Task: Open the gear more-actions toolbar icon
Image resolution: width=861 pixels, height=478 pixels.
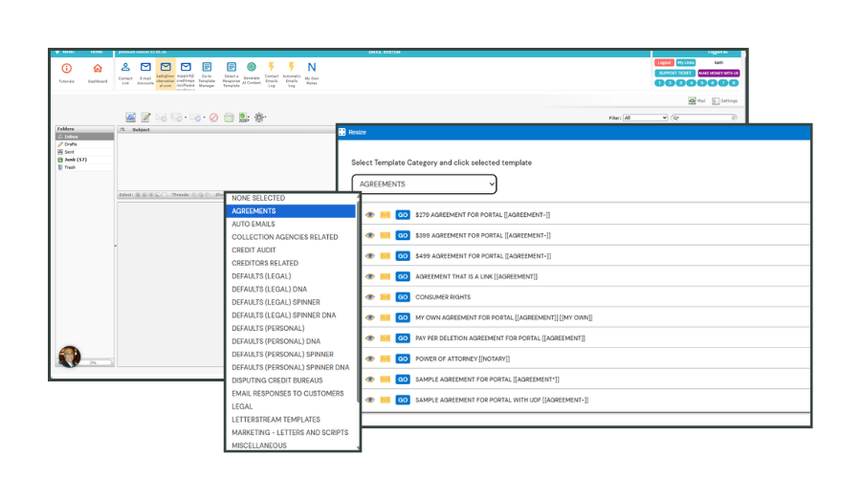Action: pos(259,118)
